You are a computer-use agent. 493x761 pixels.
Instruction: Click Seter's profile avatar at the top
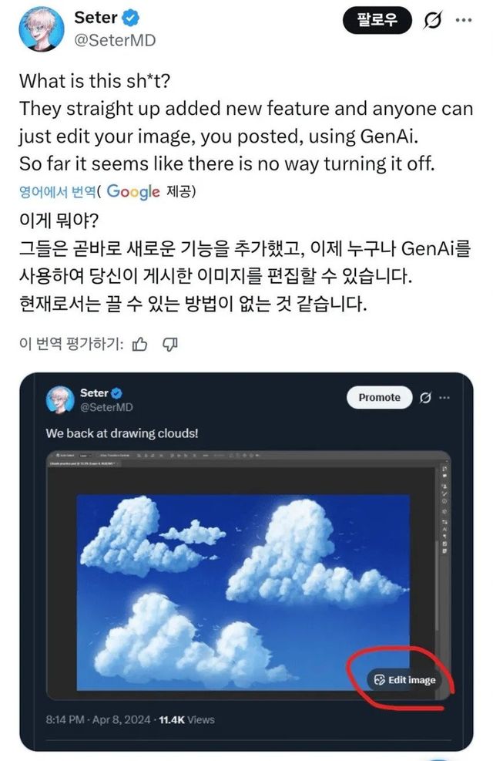(42, 29)
